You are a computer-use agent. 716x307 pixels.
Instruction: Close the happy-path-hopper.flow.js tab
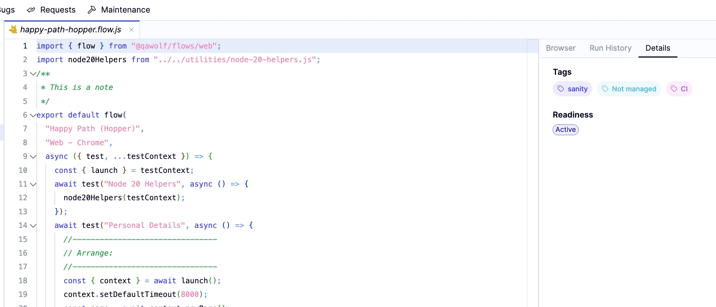[132, 30]
